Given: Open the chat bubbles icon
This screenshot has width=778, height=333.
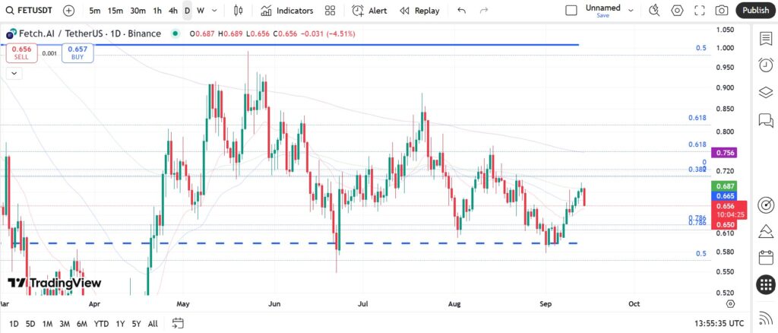Looking at the screenshot, I should (x=766, y=119).
